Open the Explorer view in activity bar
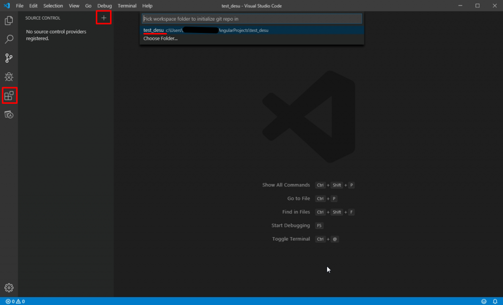 (x=9, y=21)
